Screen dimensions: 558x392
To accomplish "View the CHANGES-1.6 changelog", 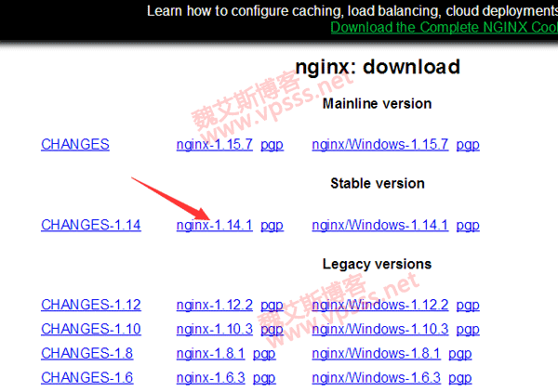I will [x=86, y=378].
